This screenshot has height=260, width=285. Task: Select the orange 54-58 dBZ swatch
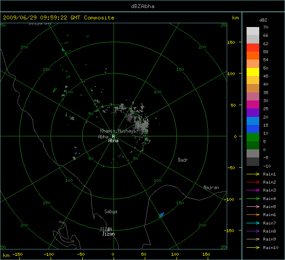click(x=253, y=56)
